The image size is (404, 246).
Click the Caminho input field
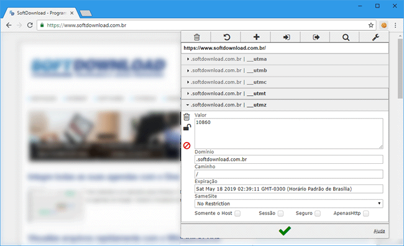coord(288,174)
